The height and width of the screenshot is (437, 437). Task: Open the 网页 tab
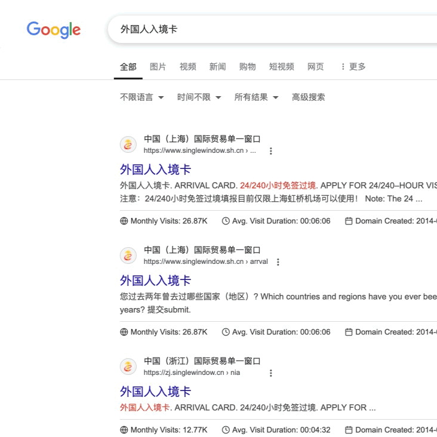pyautogui.click(x=315, y=67)
